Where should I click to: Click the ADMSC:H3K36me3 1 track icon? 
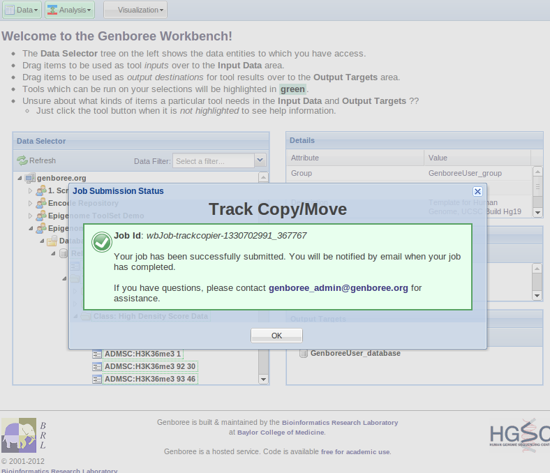(97, 354)
